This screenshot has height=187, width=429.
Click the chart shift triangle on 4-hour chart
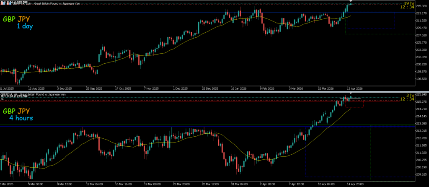[351, 94]
